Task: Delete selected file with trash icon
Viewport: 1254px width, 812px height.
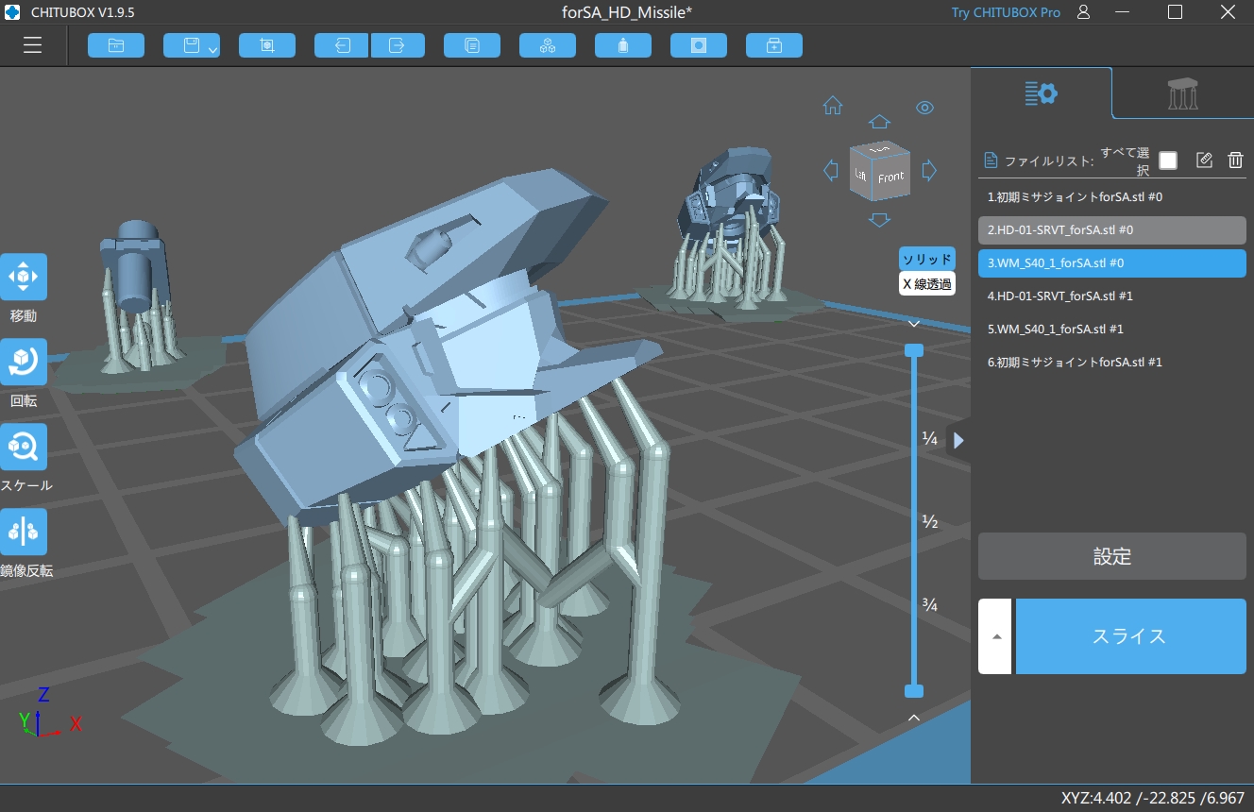Action: [x=1235, y=161]
